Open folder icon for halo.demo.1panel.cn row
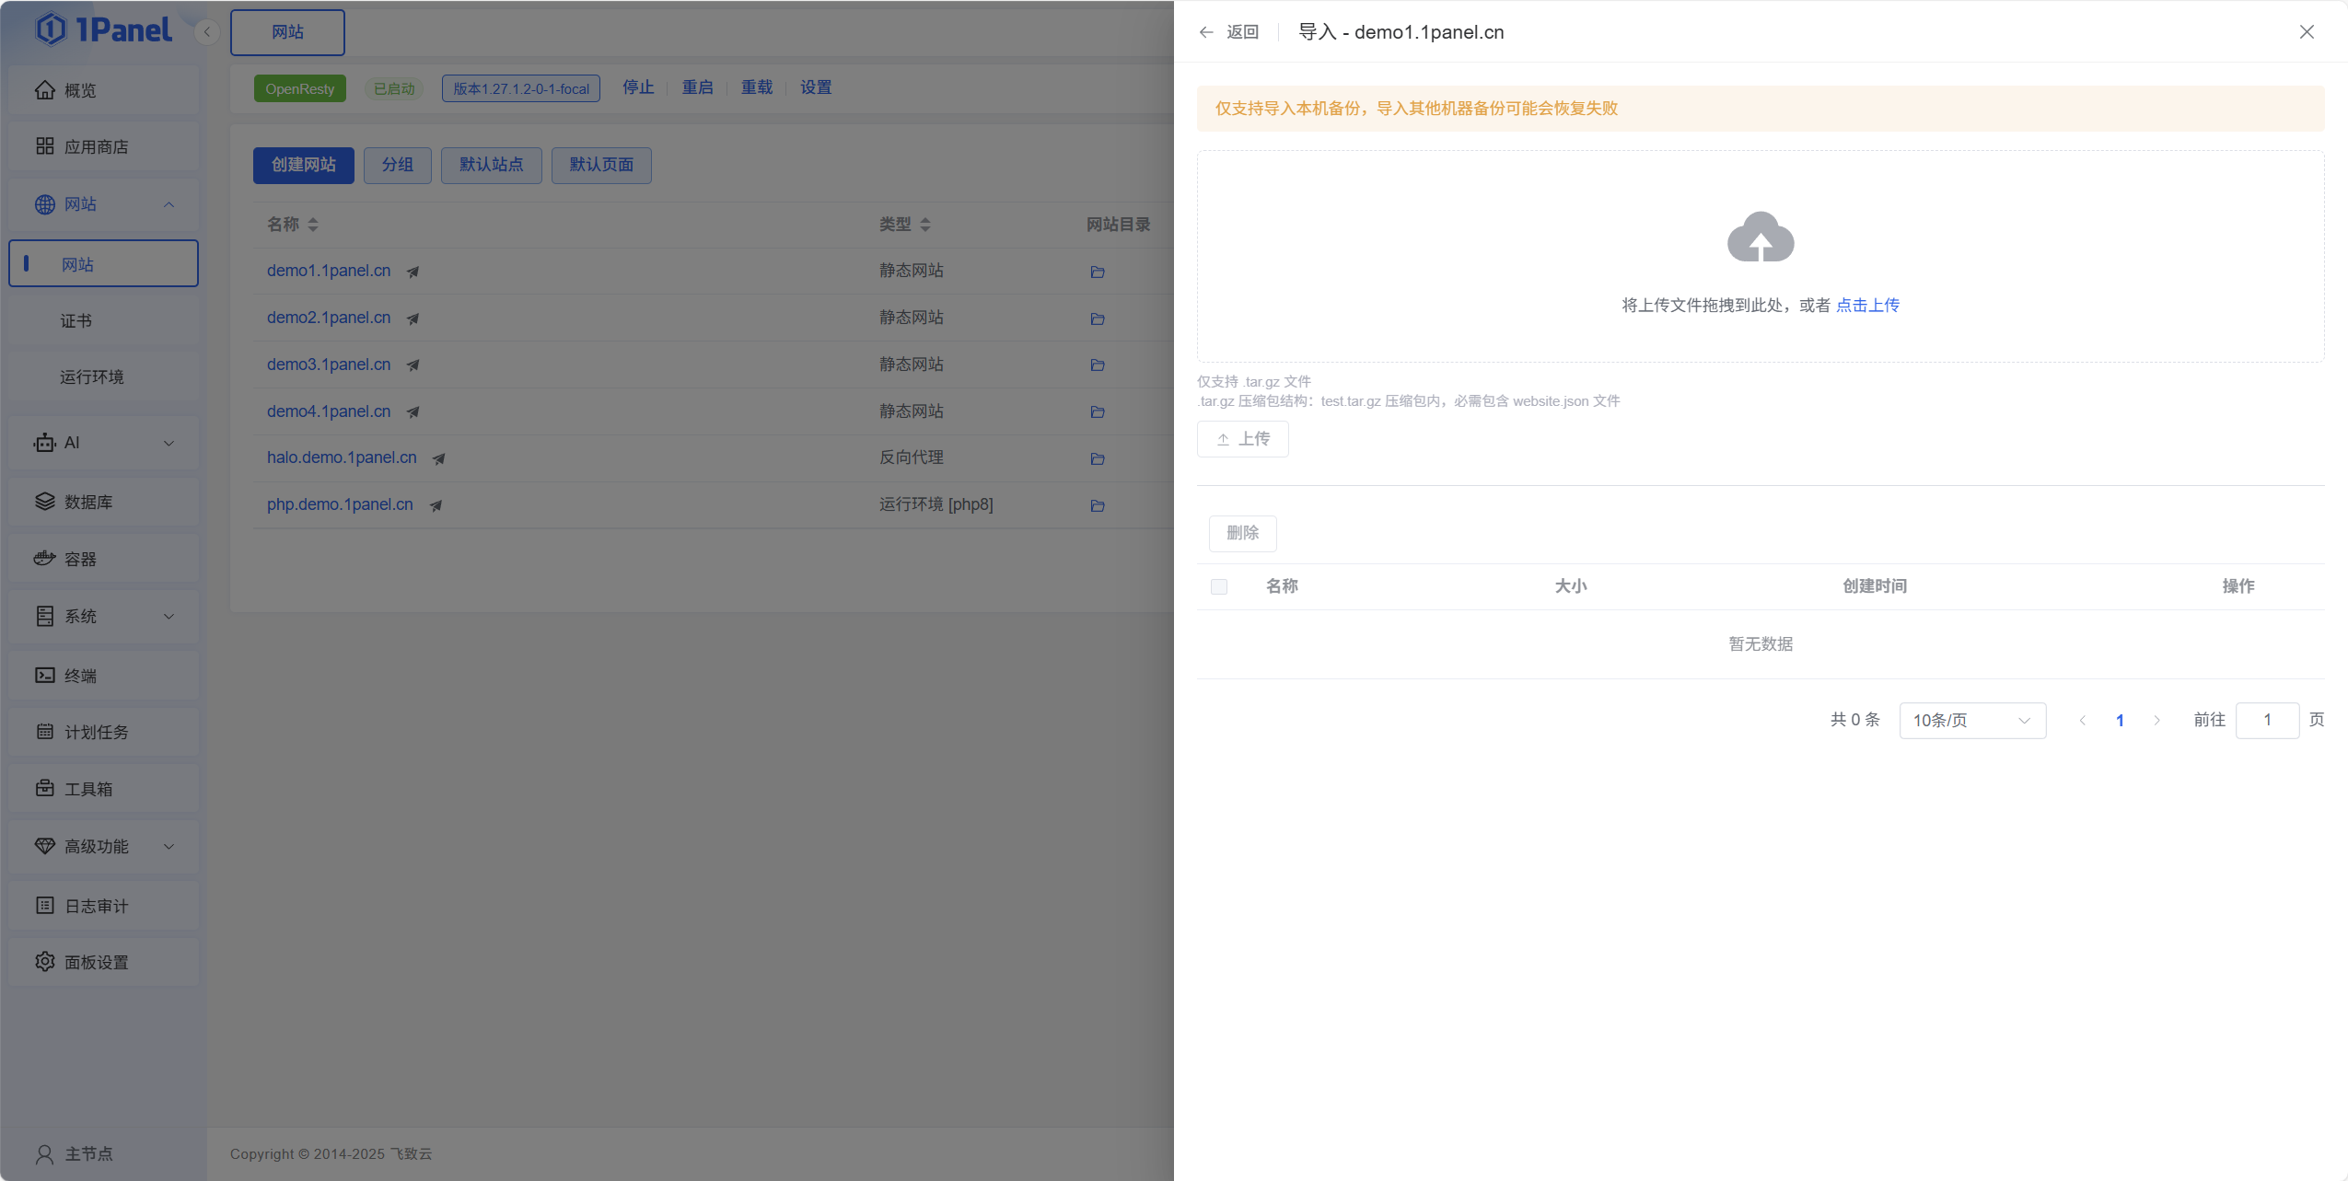Image resolution: width=2348 pixels, height=1181 pixels. (1098, 458)
